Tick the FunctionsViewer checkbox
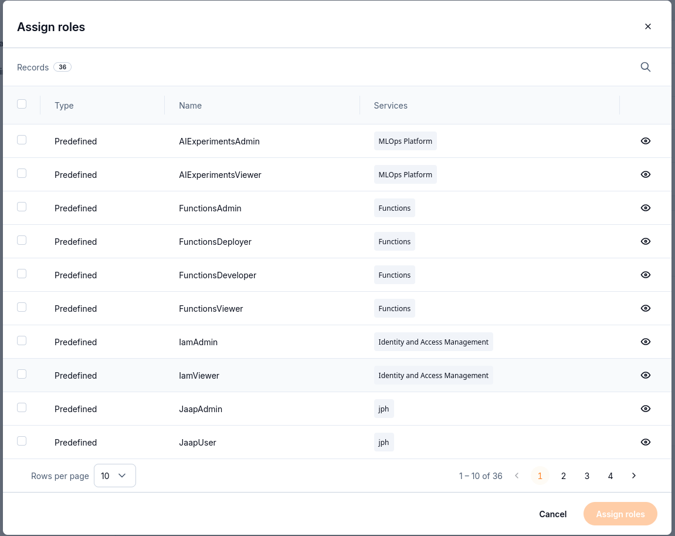The height and width of the screenshot is (536, 675). point(22,307)
